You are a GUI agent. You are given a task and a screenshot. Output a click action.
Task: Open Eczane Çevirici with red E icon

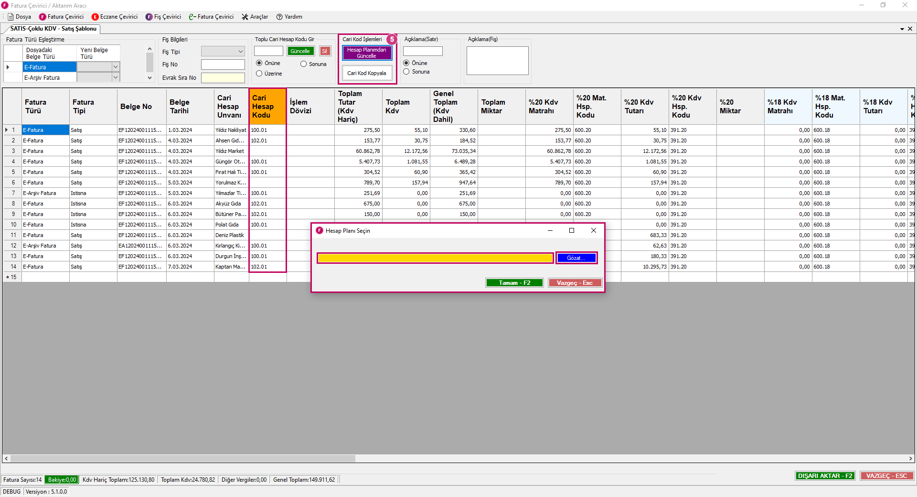95,17
